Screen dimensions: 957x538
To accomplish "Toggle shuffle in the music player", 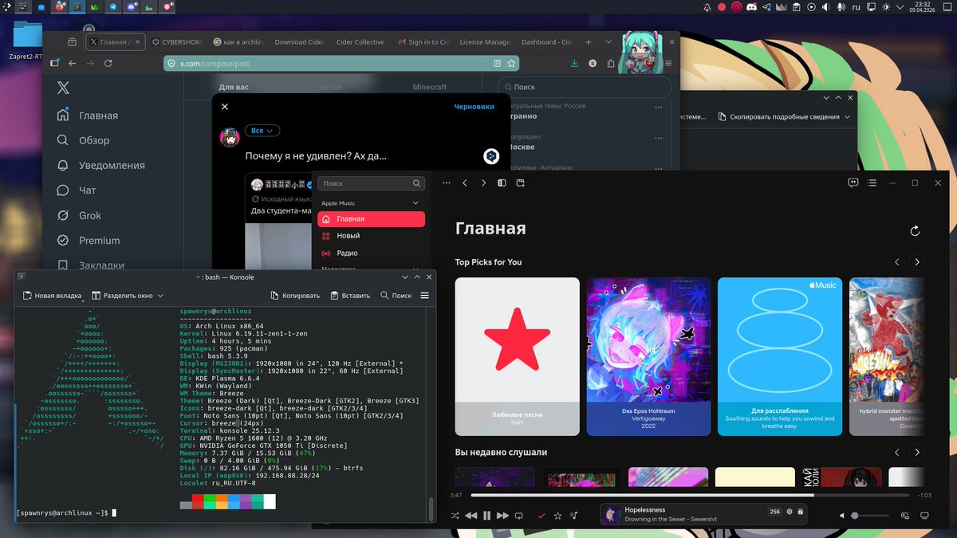I will coord(455,516).
